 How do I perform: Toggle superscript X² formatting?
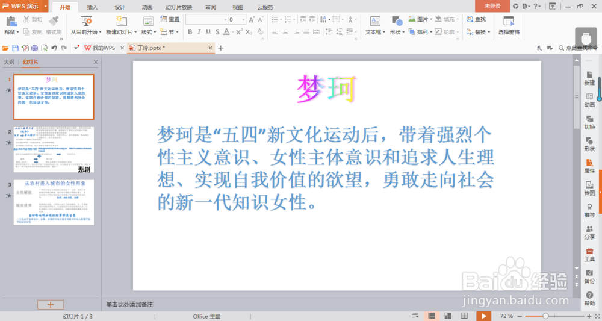coord(239,32)
